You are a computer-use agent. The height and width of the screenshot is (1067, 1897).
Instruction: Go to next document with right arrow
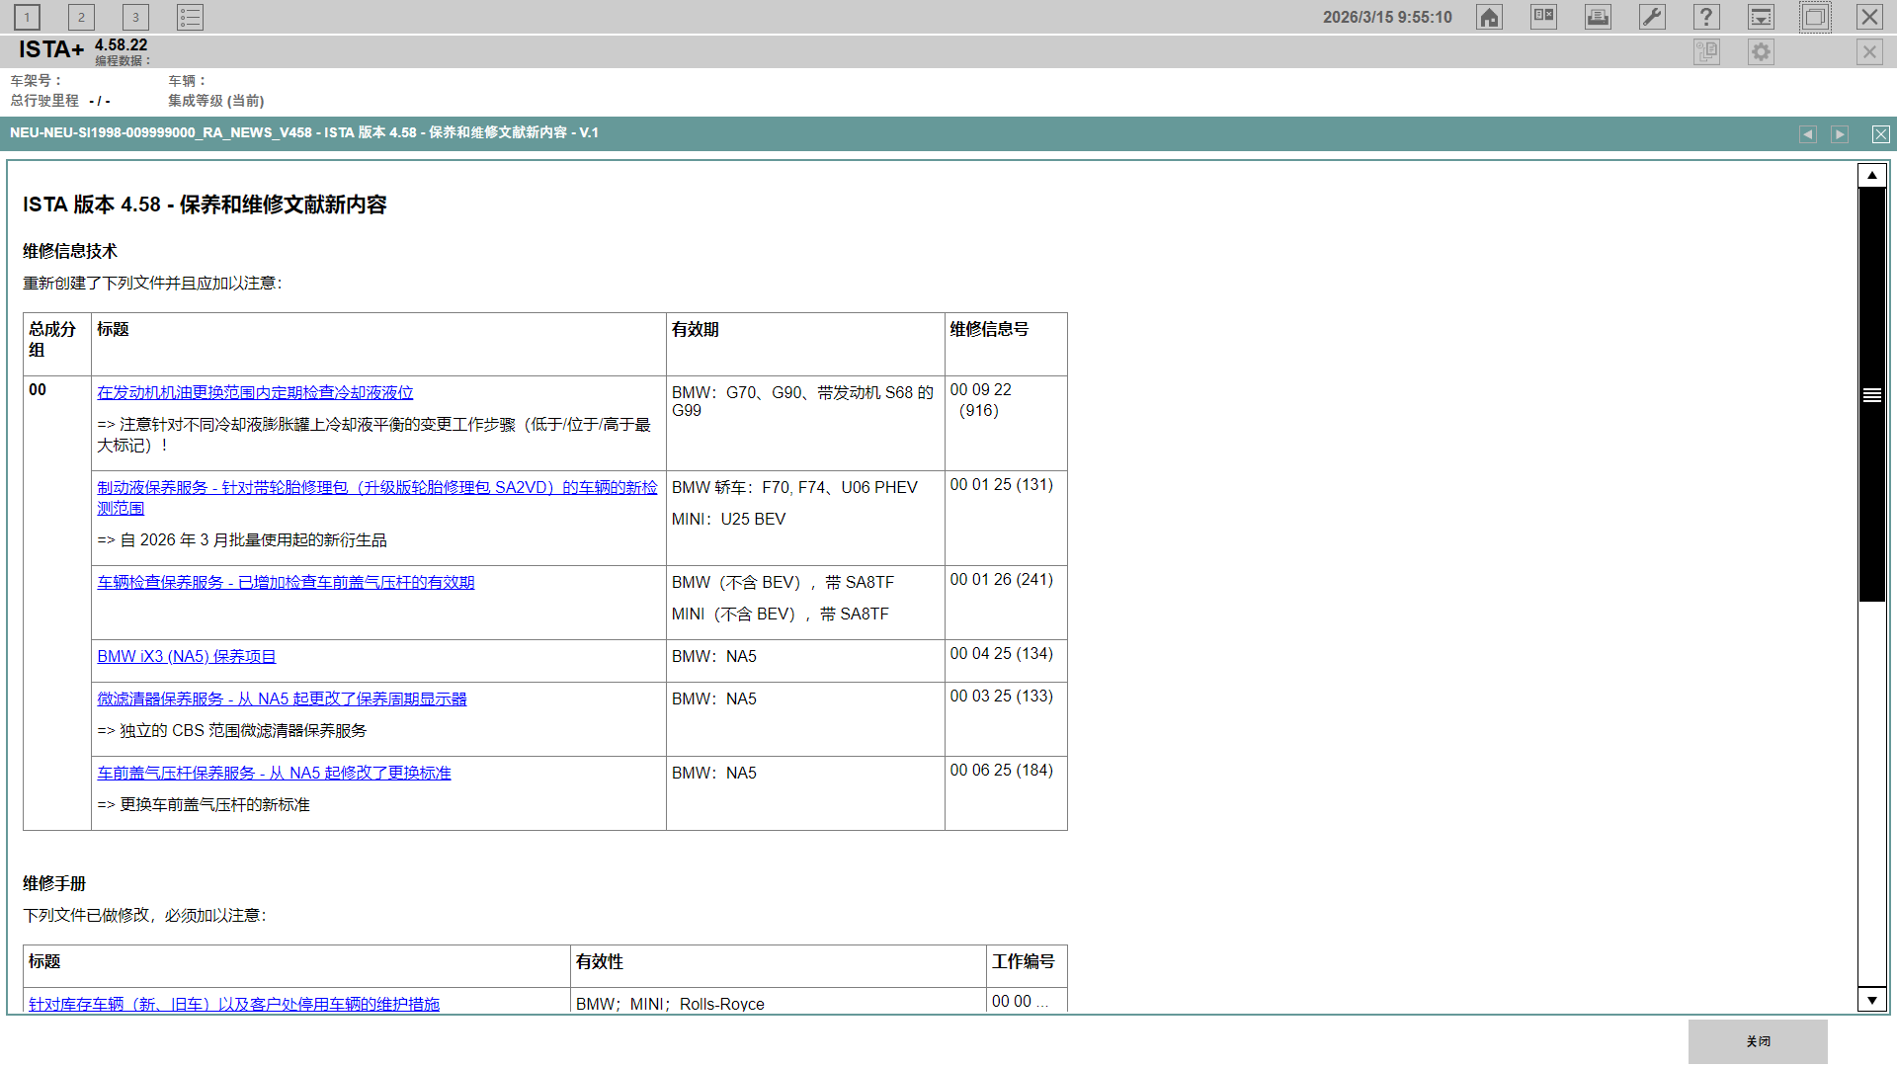1840,134
